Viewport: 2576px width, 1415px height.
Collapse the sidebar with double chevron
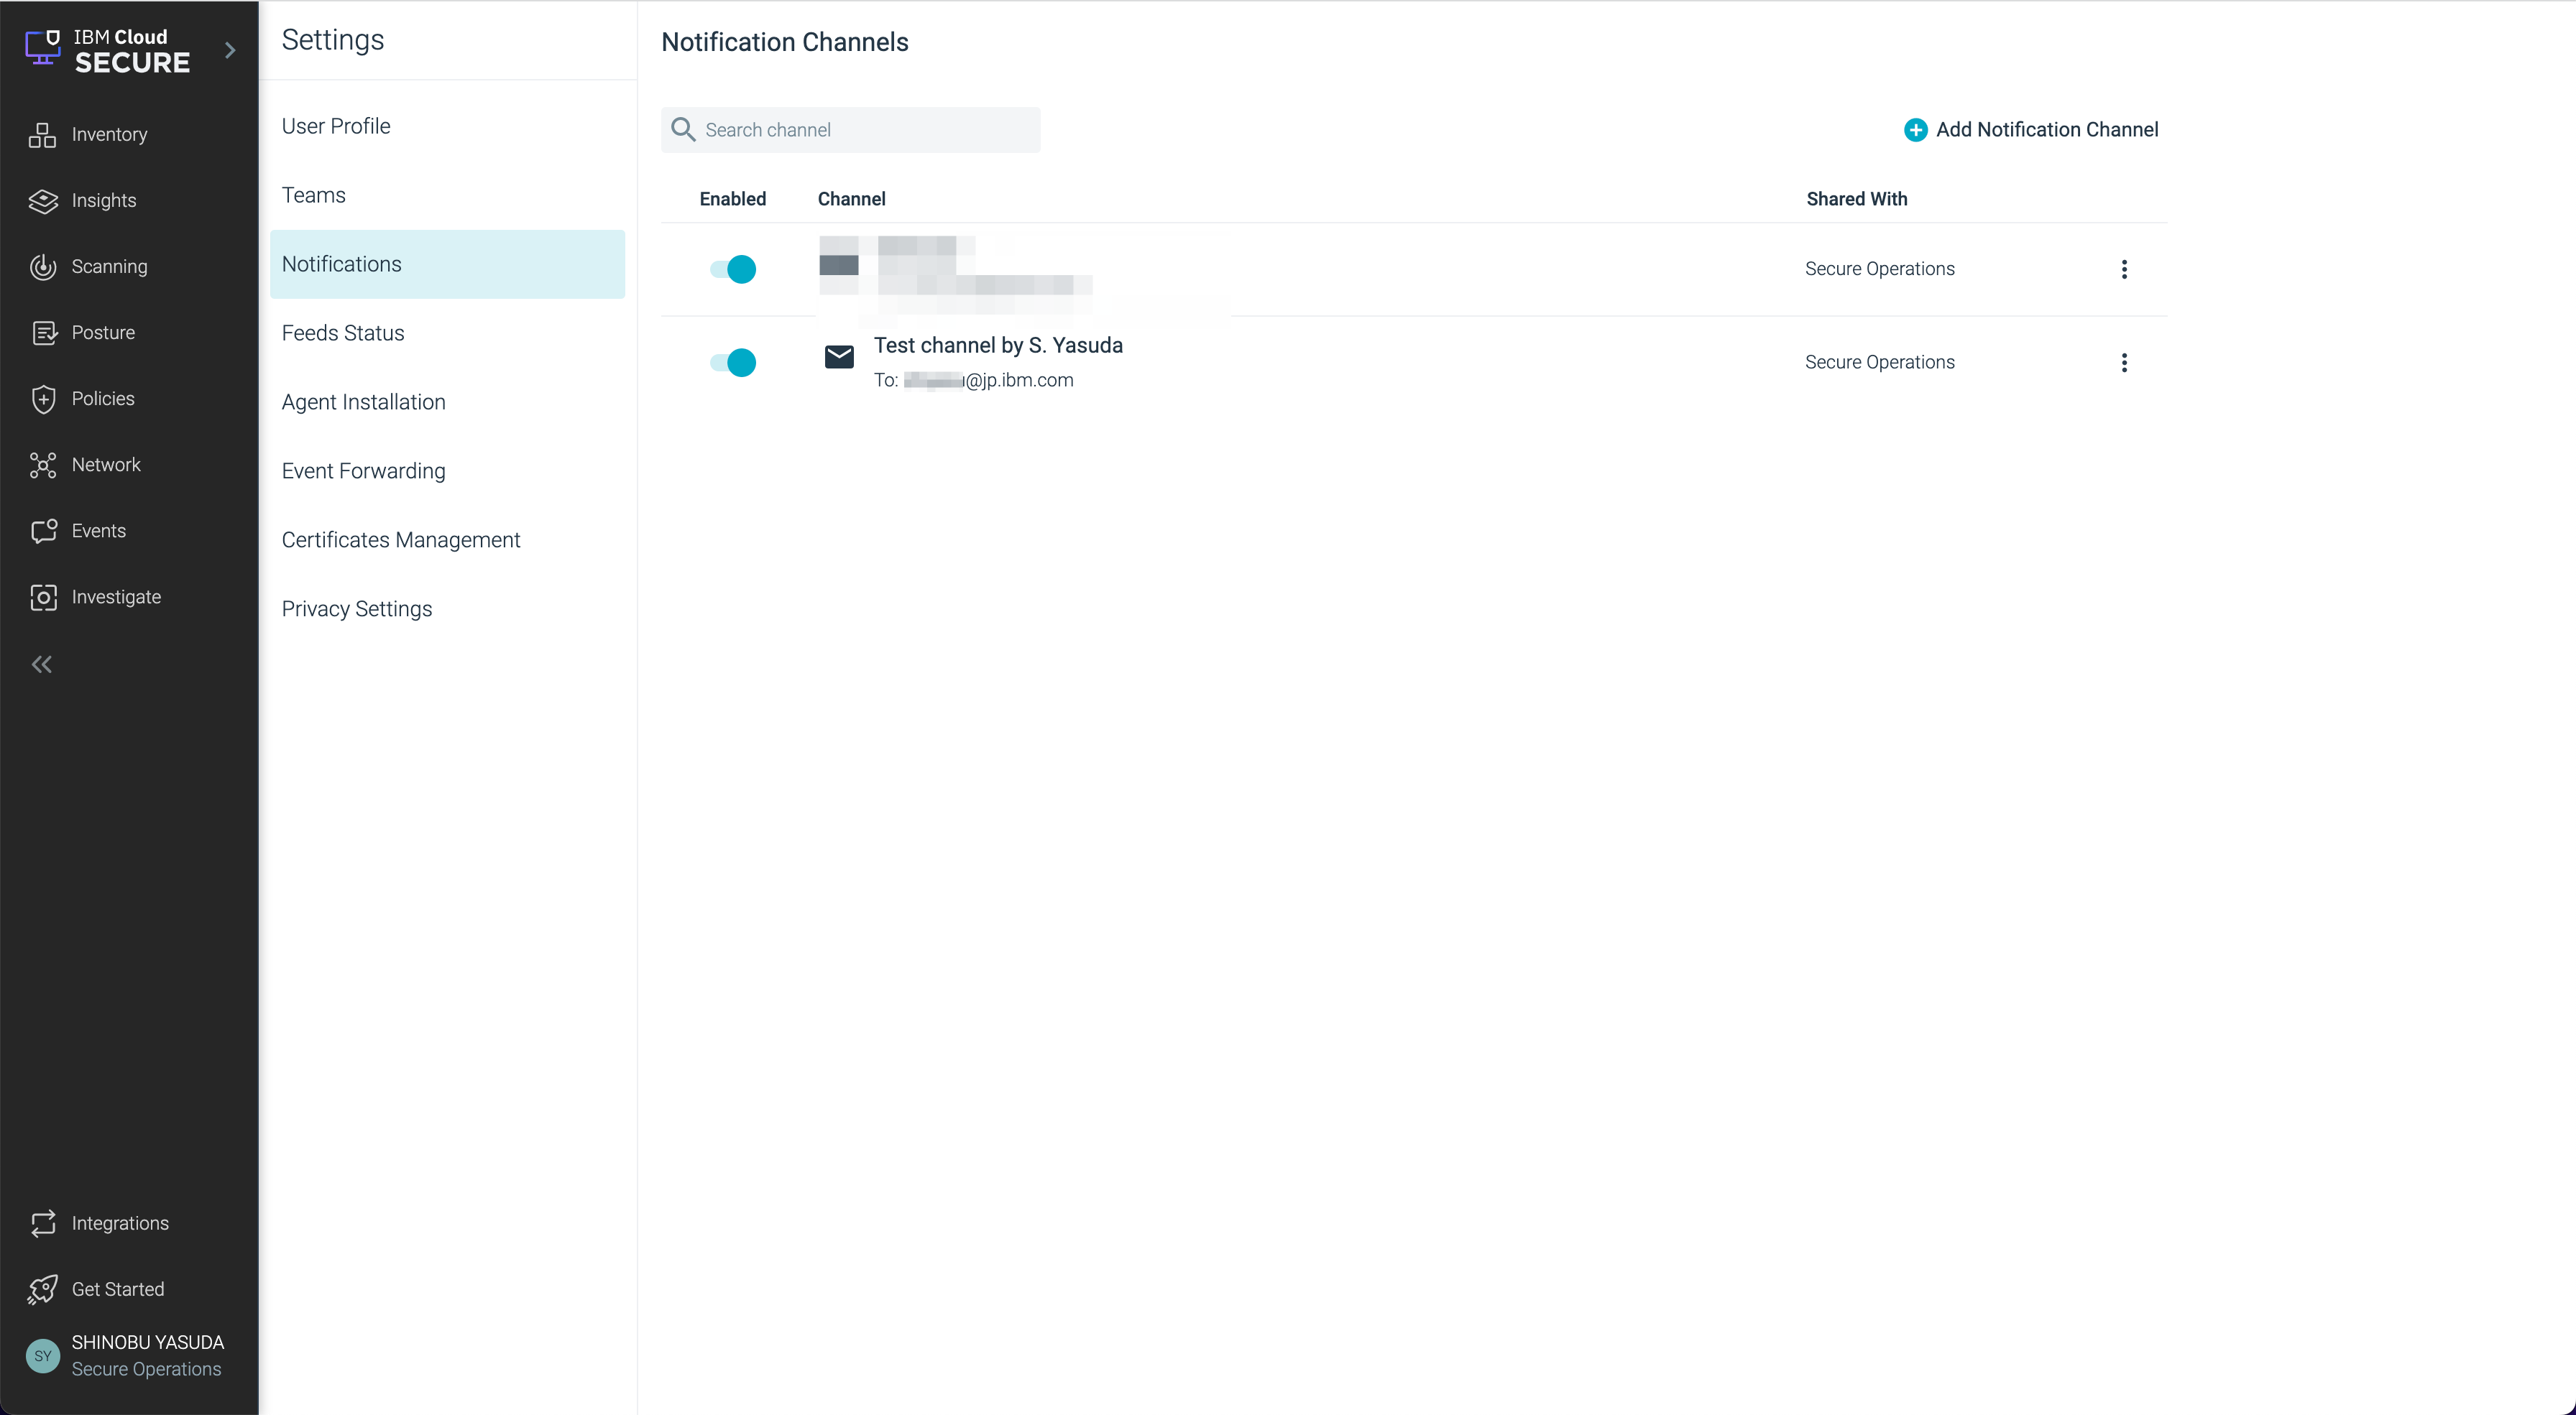click(x=41, y=664)
